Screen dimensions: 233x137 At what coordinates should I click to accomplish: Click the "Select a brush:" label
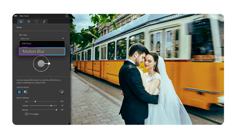pos(23,87)
